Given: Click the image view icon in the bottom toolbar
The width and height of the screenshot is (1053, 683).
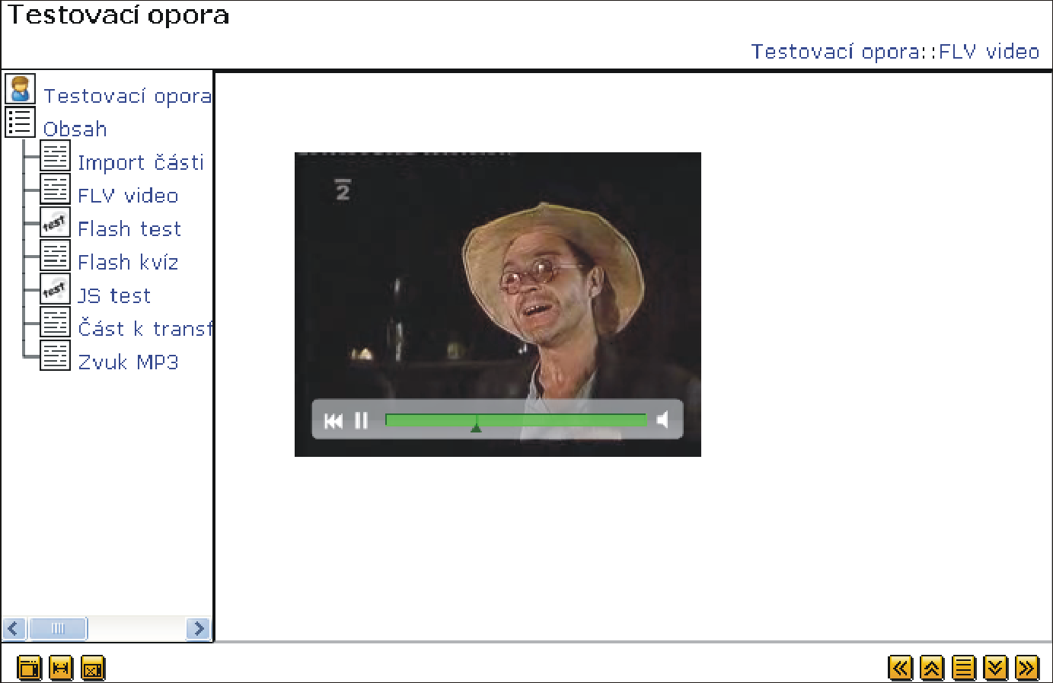Looking at the screenshot, I should [x=93, y=668].
